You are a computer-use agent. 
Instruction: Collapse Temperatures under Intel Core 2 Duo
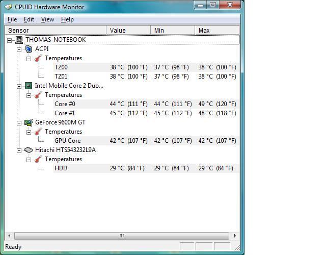click(x=29, y=95)
